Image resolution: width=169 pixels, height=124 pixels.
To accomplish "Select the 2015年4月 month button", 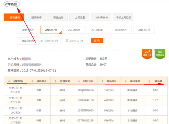I will tap(121, 30).
